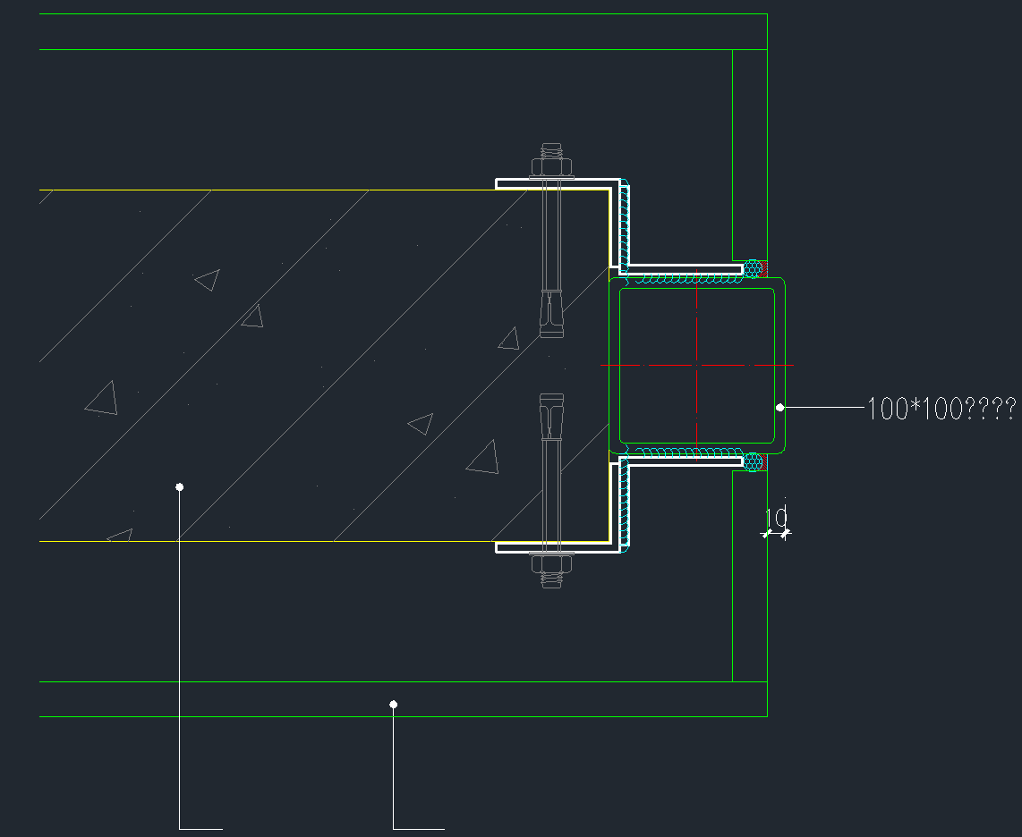Click the green square steel tube's inner outline

(x=620, y=365)
